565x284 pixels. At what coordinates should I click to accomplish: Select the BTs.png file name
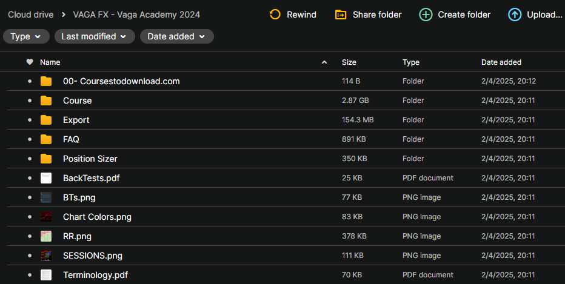point(79,197)
